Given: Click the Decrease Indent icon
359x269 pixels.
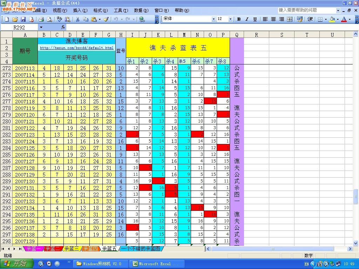Looking at the screenshot, I should click(310, 19).
